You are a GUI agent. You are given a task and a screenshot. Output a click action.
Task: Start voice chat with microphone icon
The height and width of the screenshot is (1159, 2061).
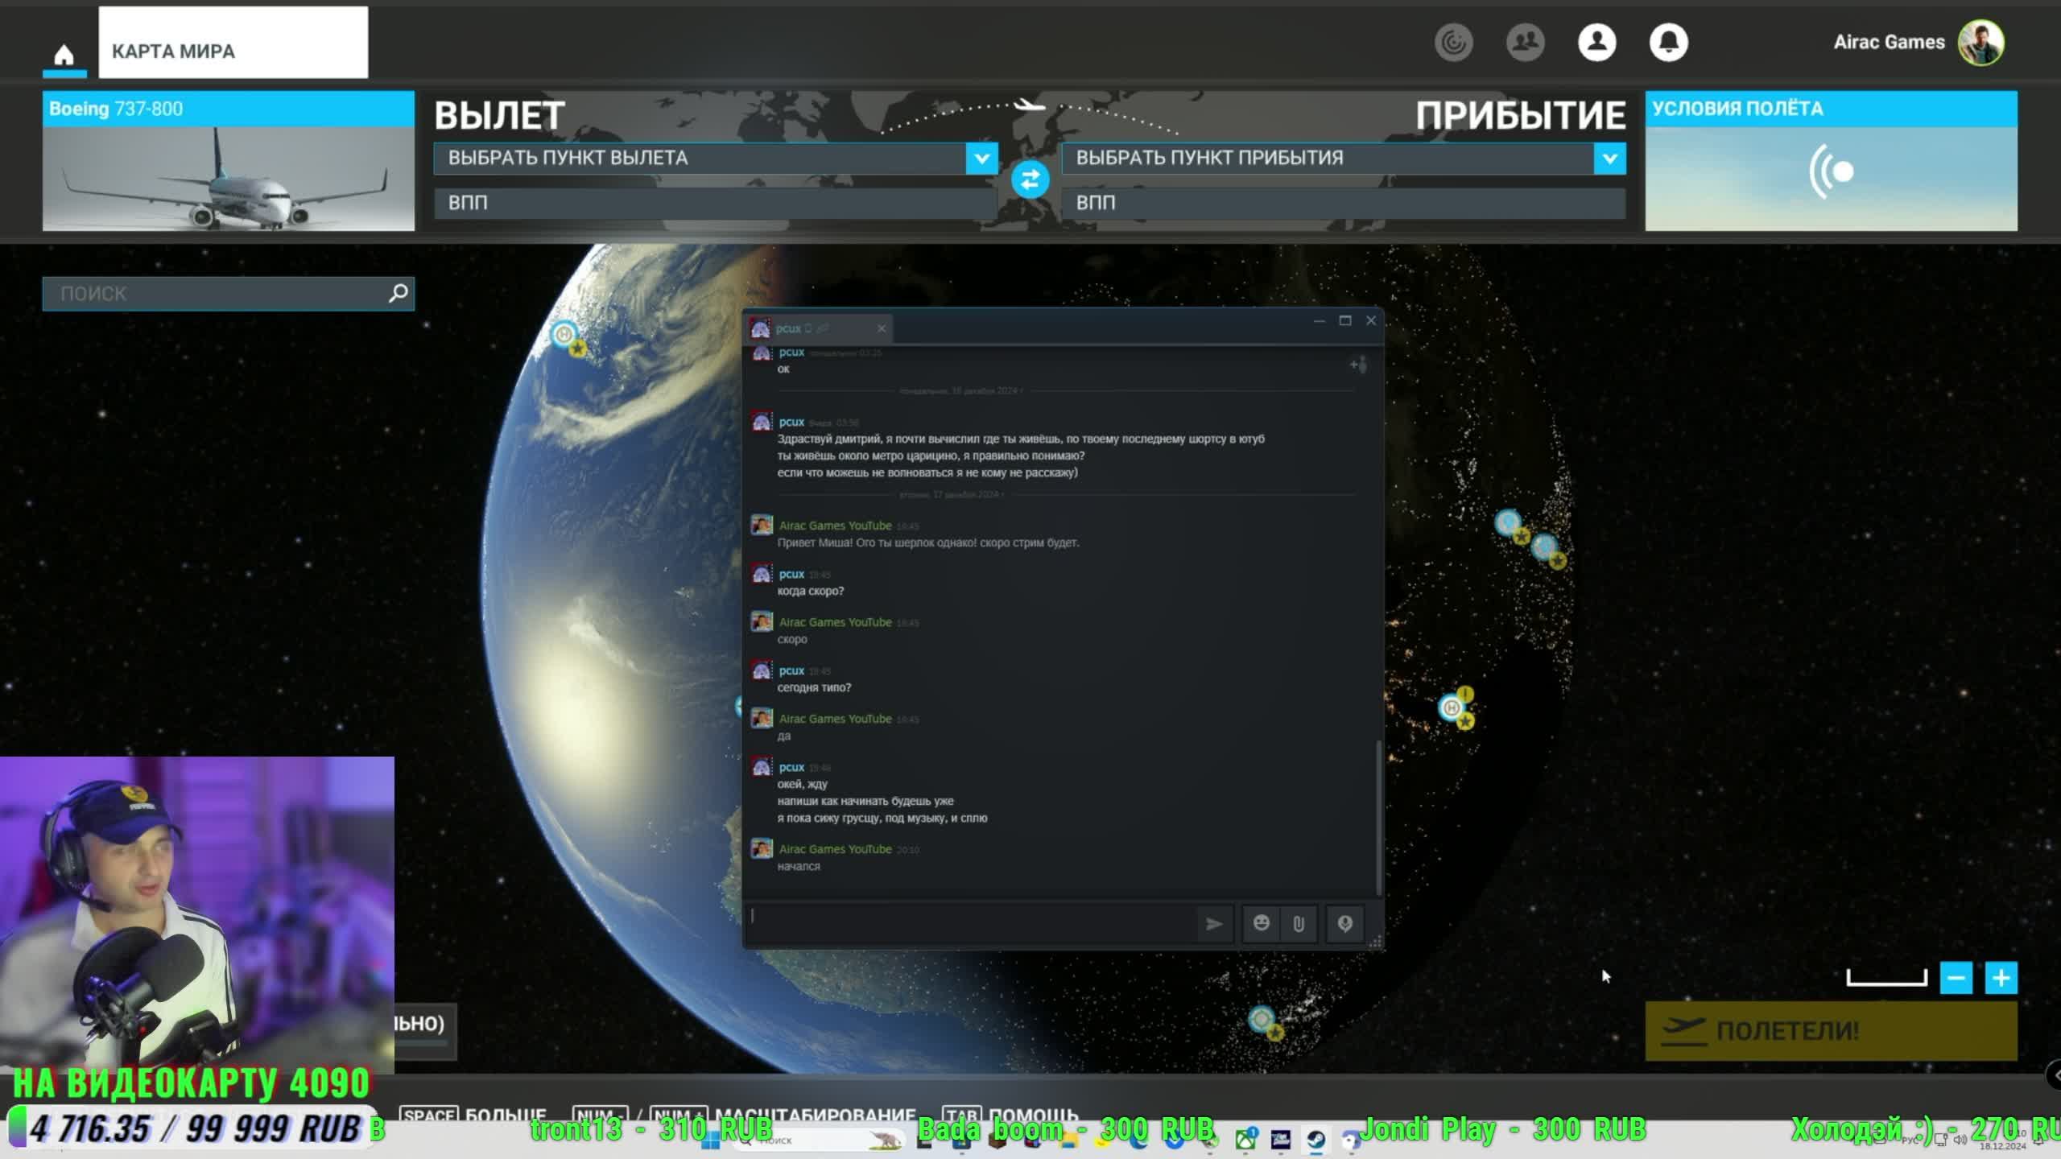1344,924
